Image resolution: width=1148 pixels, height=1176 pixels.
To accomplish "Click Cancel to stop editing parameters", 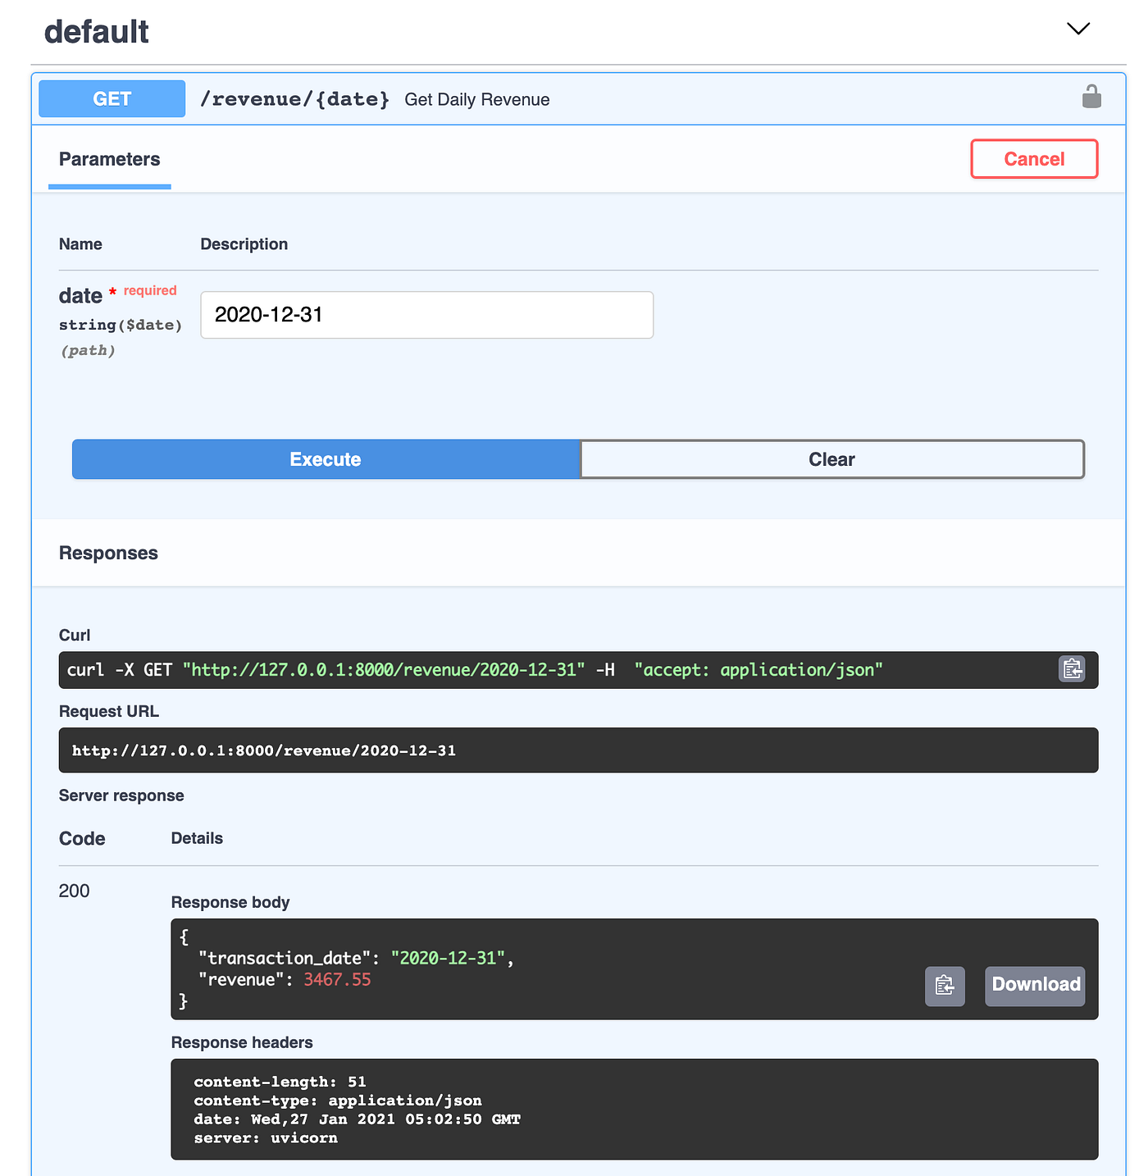I will point(1034,158).
